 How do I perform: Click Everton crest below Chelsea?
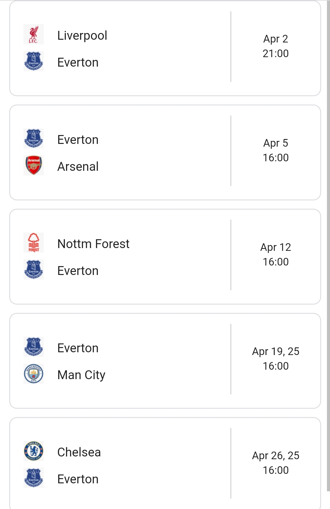34,478
